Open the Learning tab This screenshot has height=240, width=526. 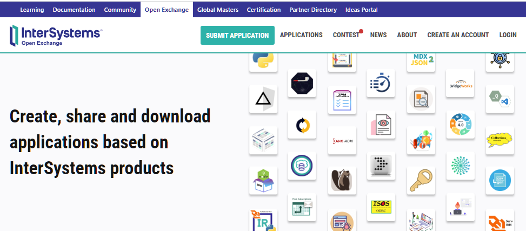[x=32, y=10]
